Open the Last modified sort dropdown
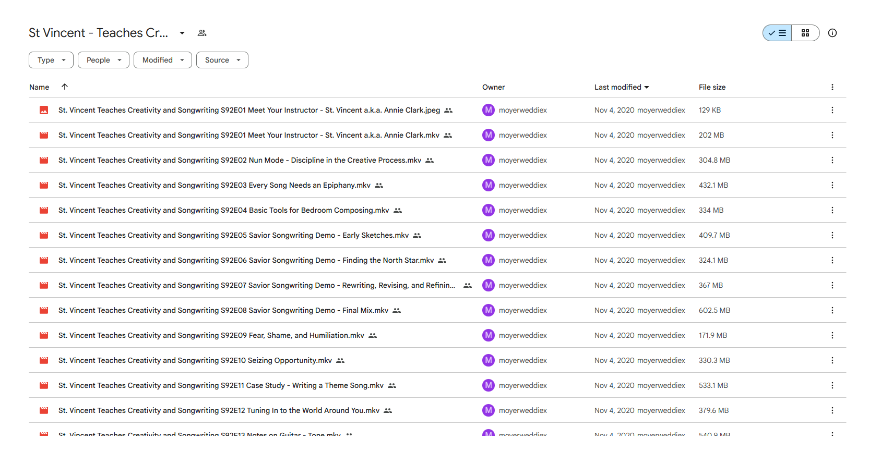881x463 pixels. tap(622, 87)
